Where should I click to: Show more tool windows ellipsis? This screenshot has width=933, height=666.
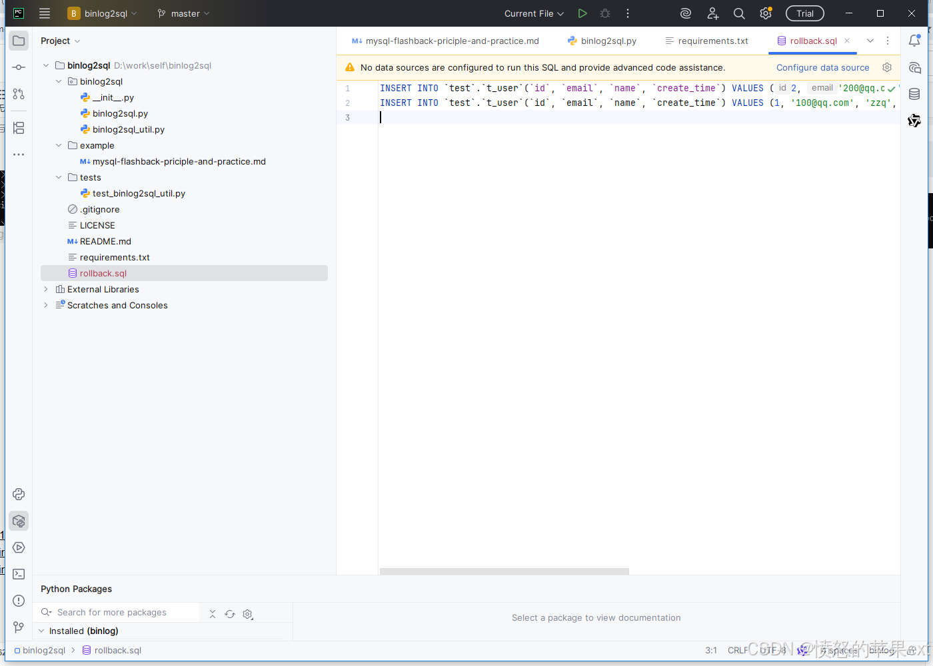[19, 154]
